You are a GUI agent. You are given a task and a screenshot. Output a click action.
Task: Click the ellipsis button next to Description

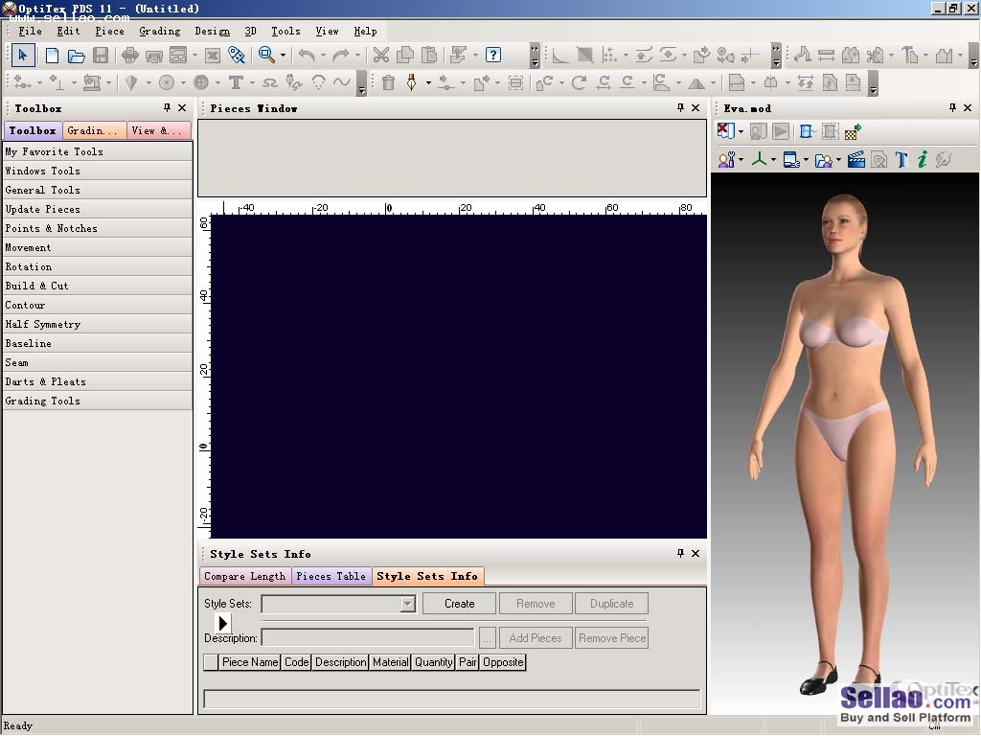click(487, 638)
